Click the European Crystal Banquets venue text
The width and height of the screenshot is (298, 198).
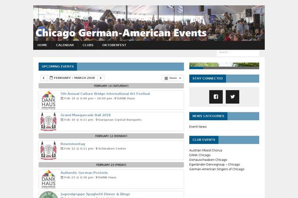[120, 120]
